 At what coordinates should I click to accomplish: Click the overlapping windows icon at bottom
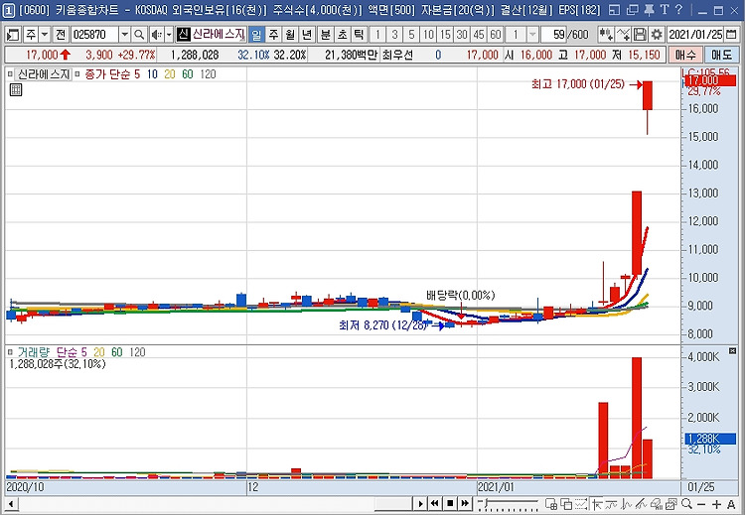coord(566,504)
